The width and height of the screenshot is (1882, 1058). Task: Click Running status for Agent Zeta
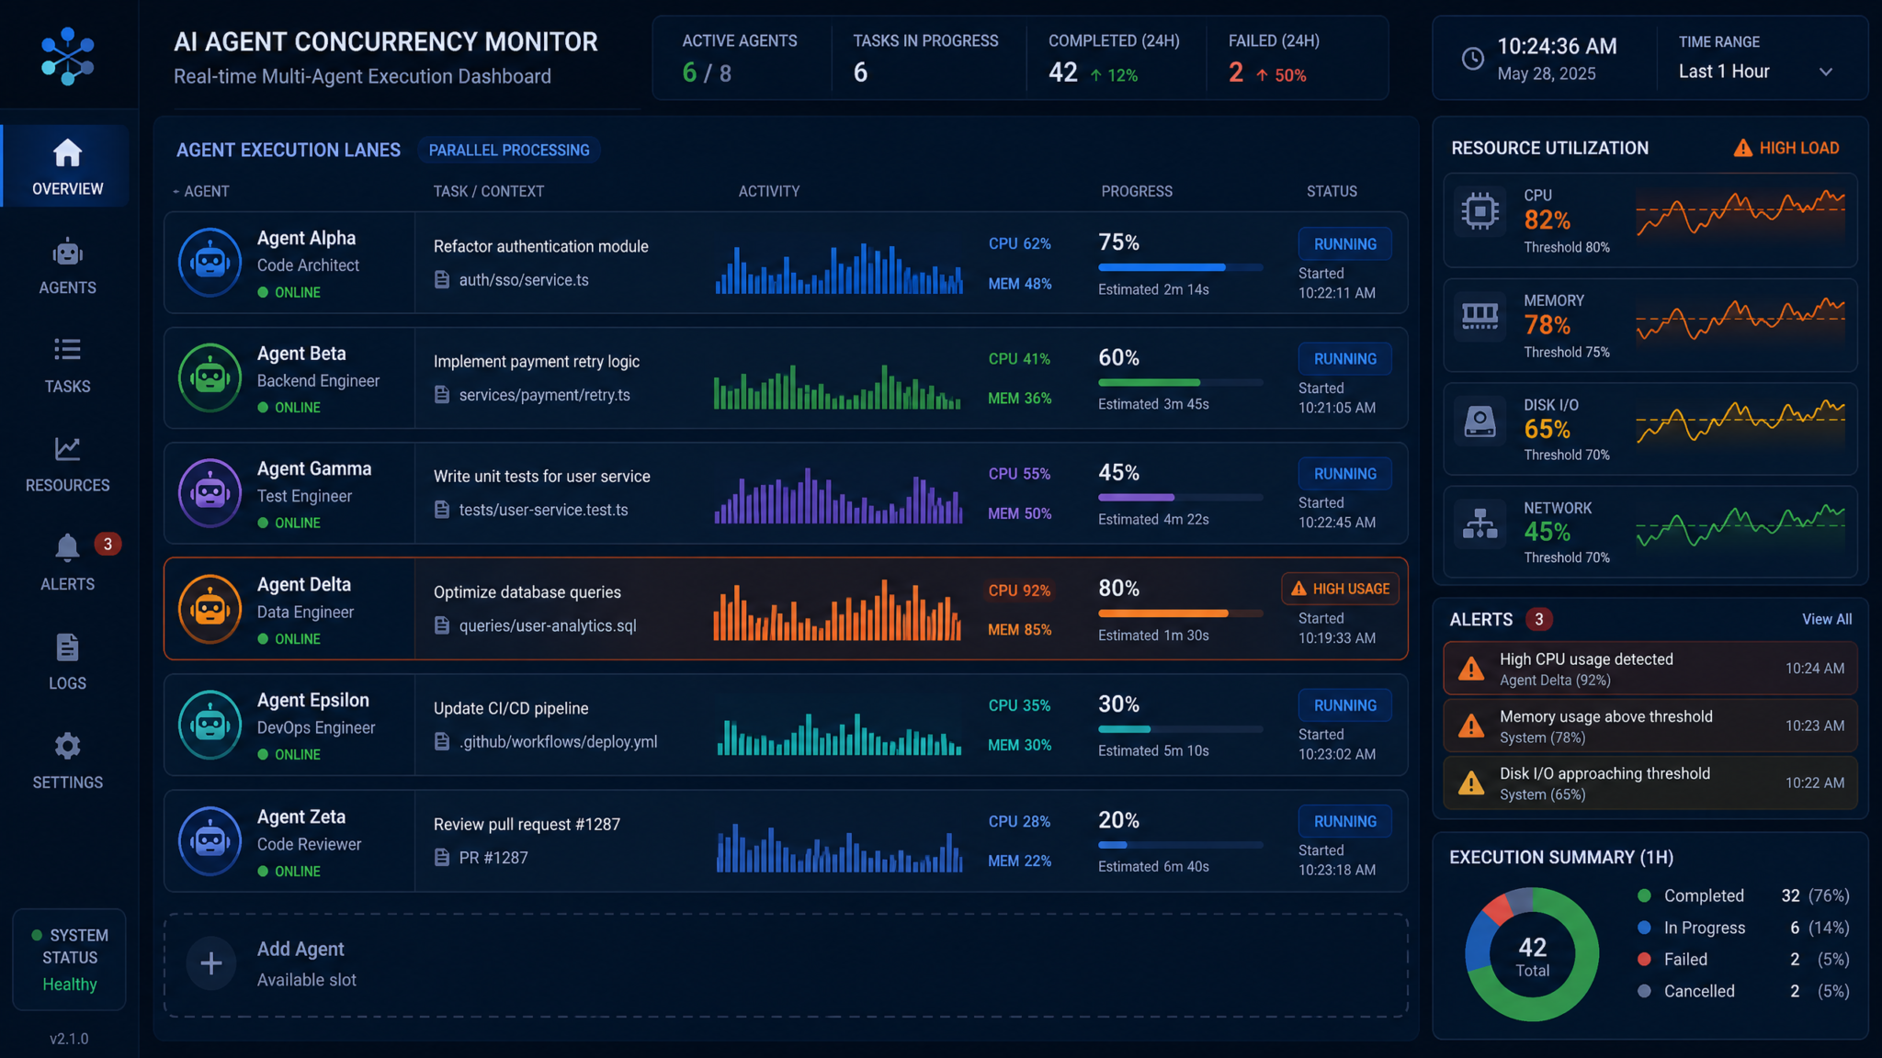[1344, 821]
